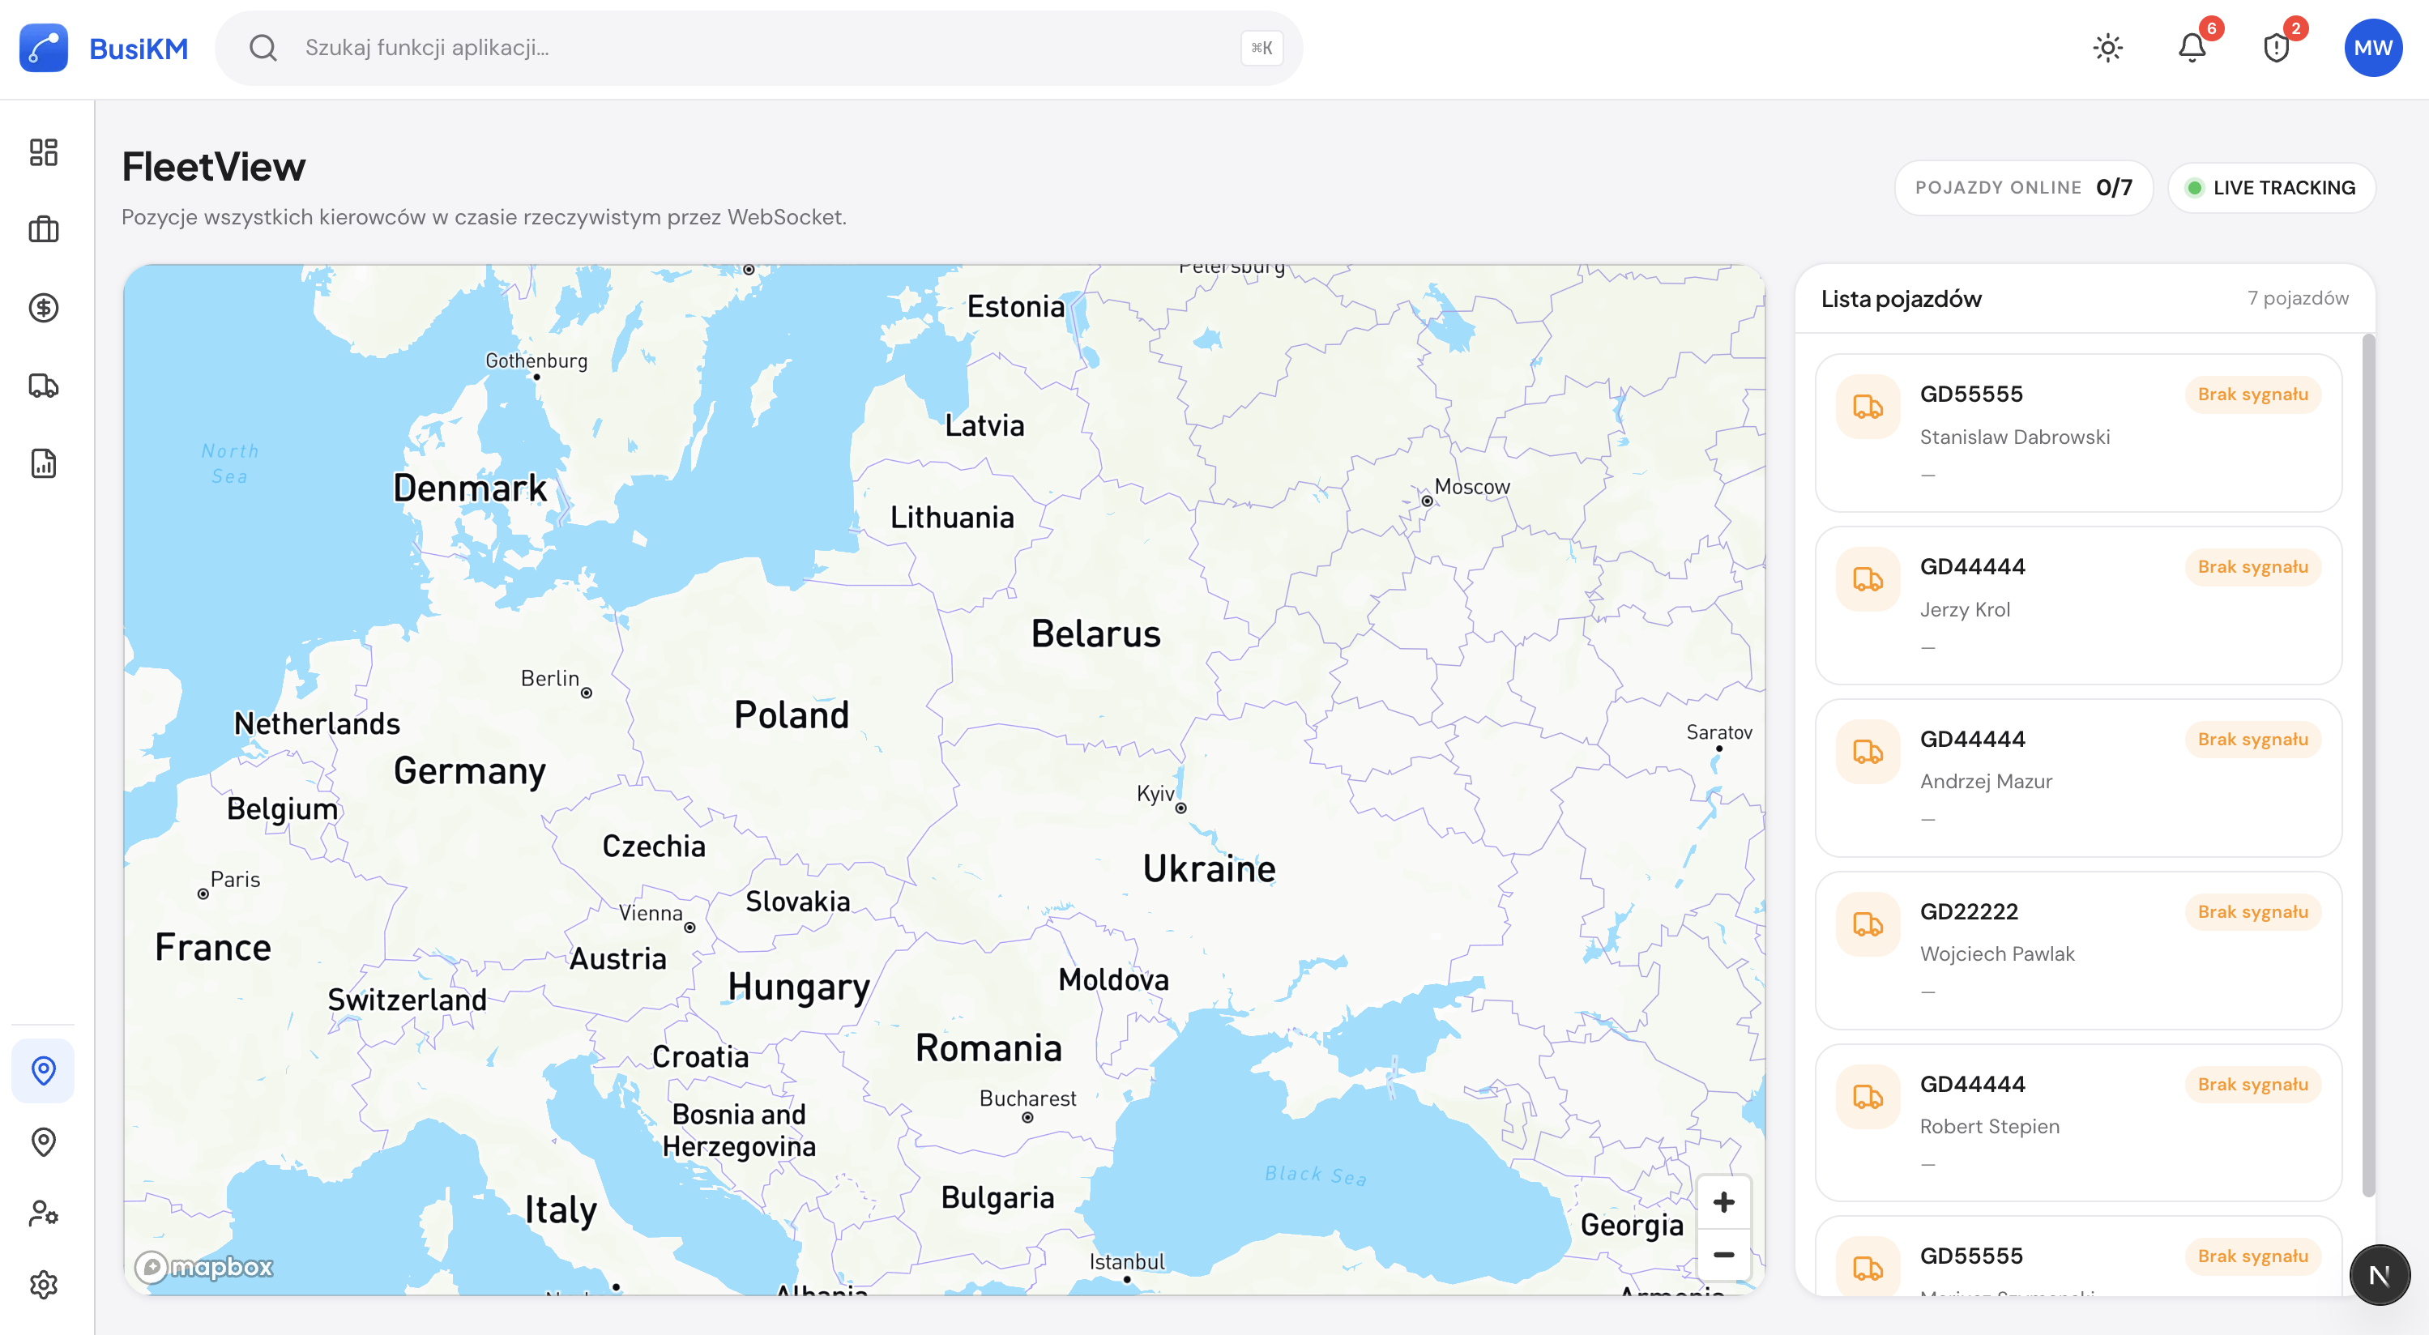
Task: Focus the app function search field
Action: click(x=759, y=48)
